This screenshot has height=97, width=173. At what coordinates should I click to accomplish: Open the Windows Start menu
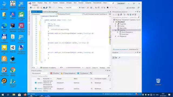point(3,95)
